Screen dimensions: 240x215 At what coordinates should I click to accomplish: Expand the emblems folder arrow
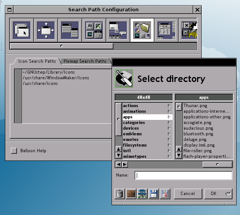(169, 134)
